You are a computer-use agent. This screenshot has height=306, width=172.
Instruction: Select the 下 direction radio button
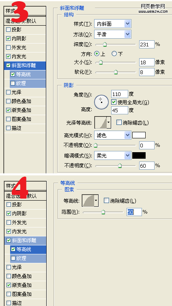click(114, 53)
